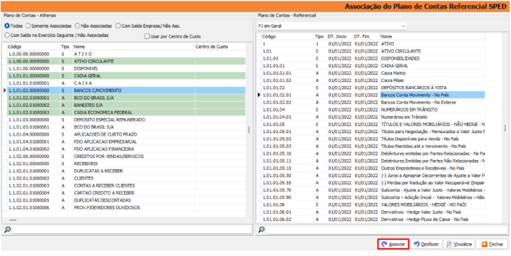
Task: Select referencial row 1.01.01.01 CAIXA GERAL
Action: point(373,66)
